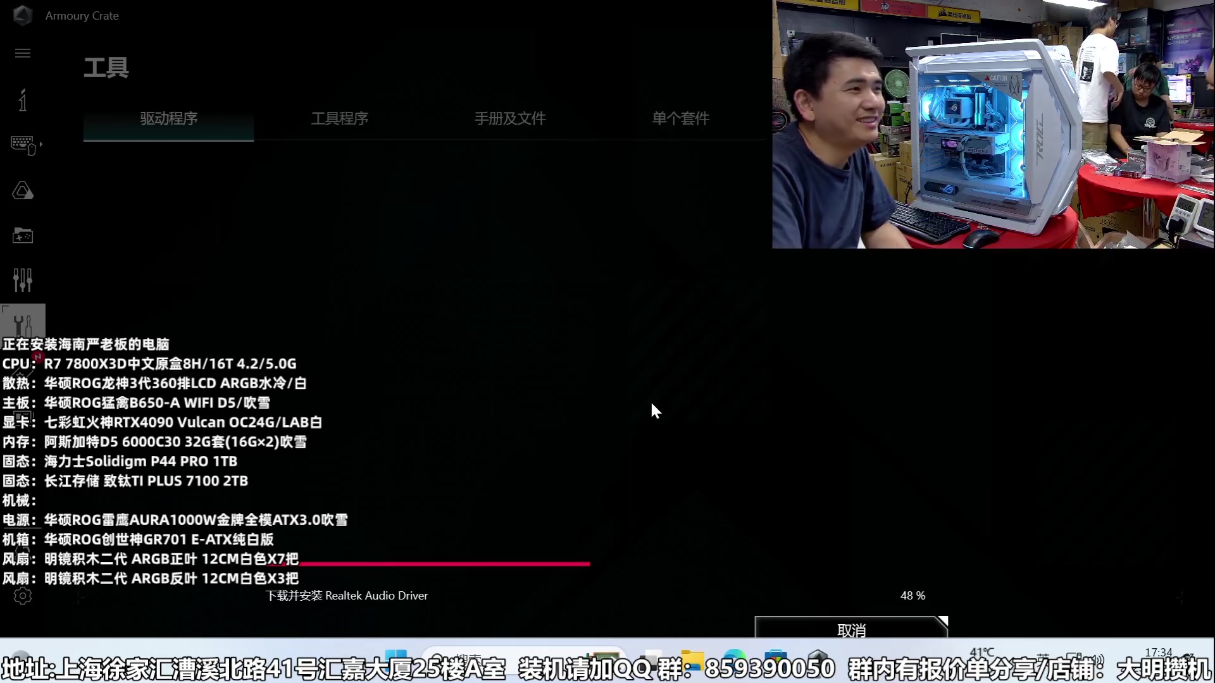Switch to the 手册及文件 tab
The height and width of the screenshot is (683, 1215).
coord(510,118)
